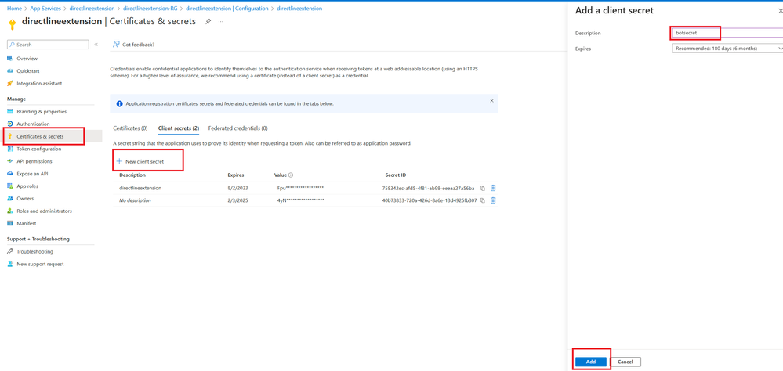Sort by the Description column header
783x371 pixels.
pos(132,175)
